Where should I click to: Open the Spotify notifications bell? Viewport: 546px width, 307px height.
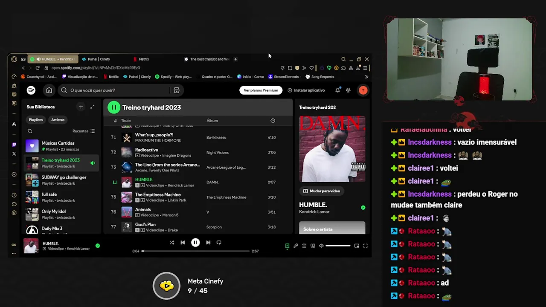coord(337,90)
